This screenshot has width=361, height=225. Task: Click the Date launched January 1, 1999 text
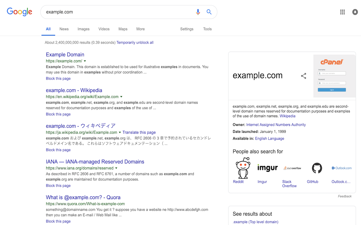[x=259, y=132]
